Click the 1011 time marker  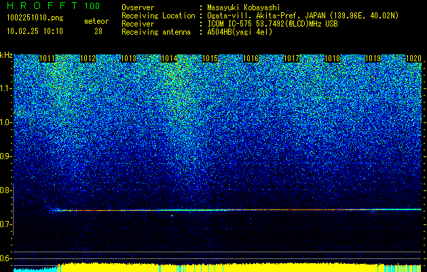pos(48,58)
